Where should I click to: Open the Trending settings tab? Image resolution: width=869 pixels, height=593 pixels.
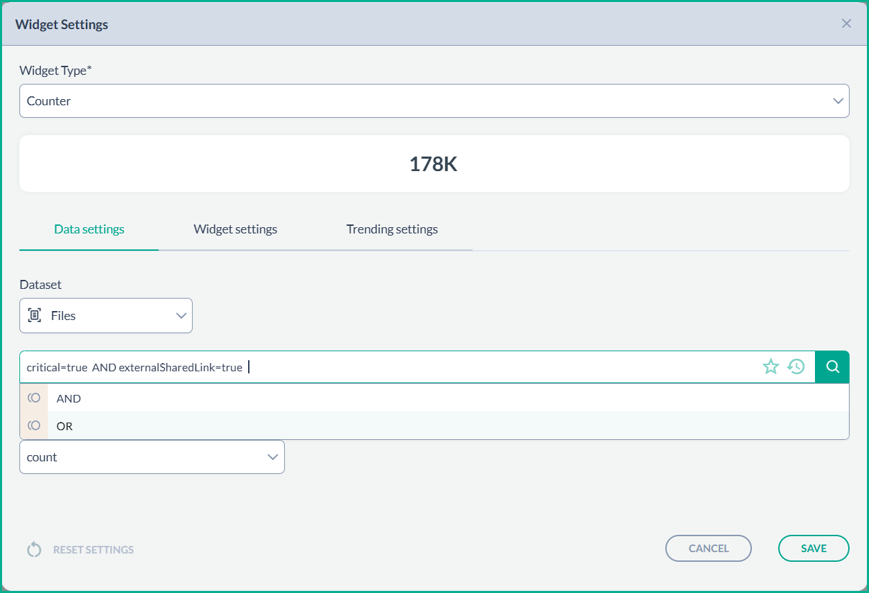coord(392,229)
